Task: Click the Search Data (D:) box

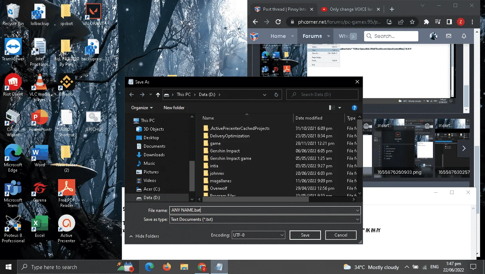Action: click(322, 95)
